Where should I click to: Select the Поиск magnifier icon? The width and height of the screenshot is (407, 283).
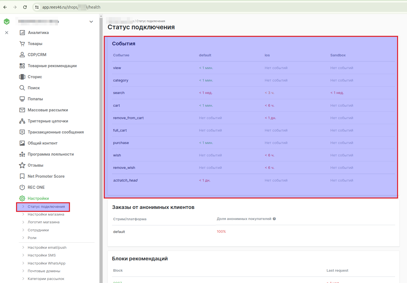(x=22, y=88)
